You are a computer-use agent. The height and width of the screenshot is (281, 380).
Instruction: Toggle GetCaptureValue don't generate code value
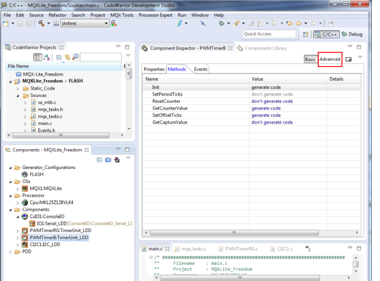(272, 122)
